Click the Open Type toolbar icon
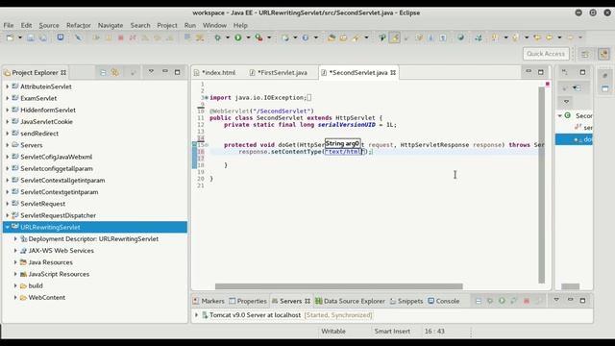This screenshot has height=346, width=615. tap(332, 37)
